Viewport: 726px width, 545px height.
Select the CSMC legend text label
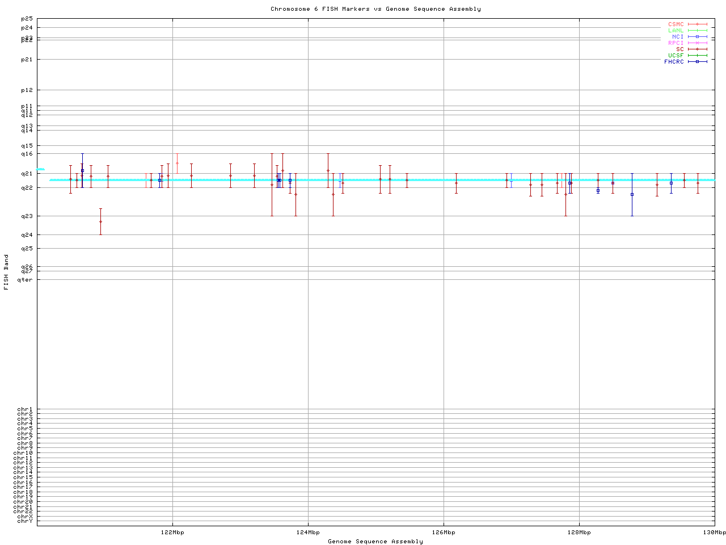click(676, 24)
